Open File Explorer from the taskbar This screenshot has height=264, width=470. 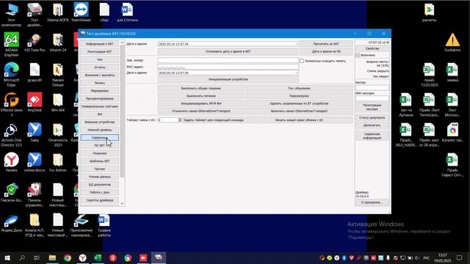coord(52,257)
